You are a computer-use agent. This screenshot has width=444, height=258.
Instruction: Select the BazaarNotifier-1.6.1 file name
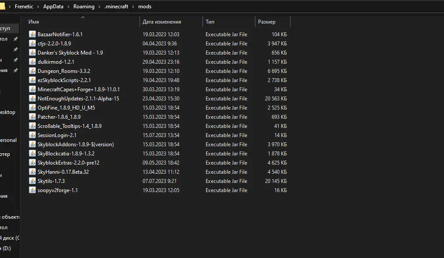coord(60,34)
